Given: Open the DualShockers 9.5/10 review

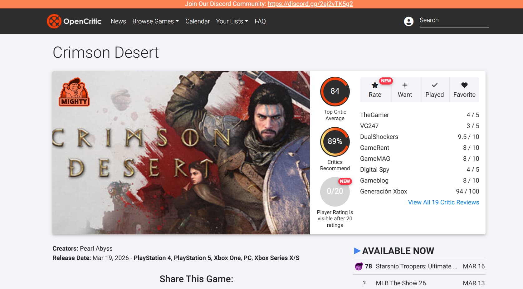Looking at the screenshot, I should (419, 137).
